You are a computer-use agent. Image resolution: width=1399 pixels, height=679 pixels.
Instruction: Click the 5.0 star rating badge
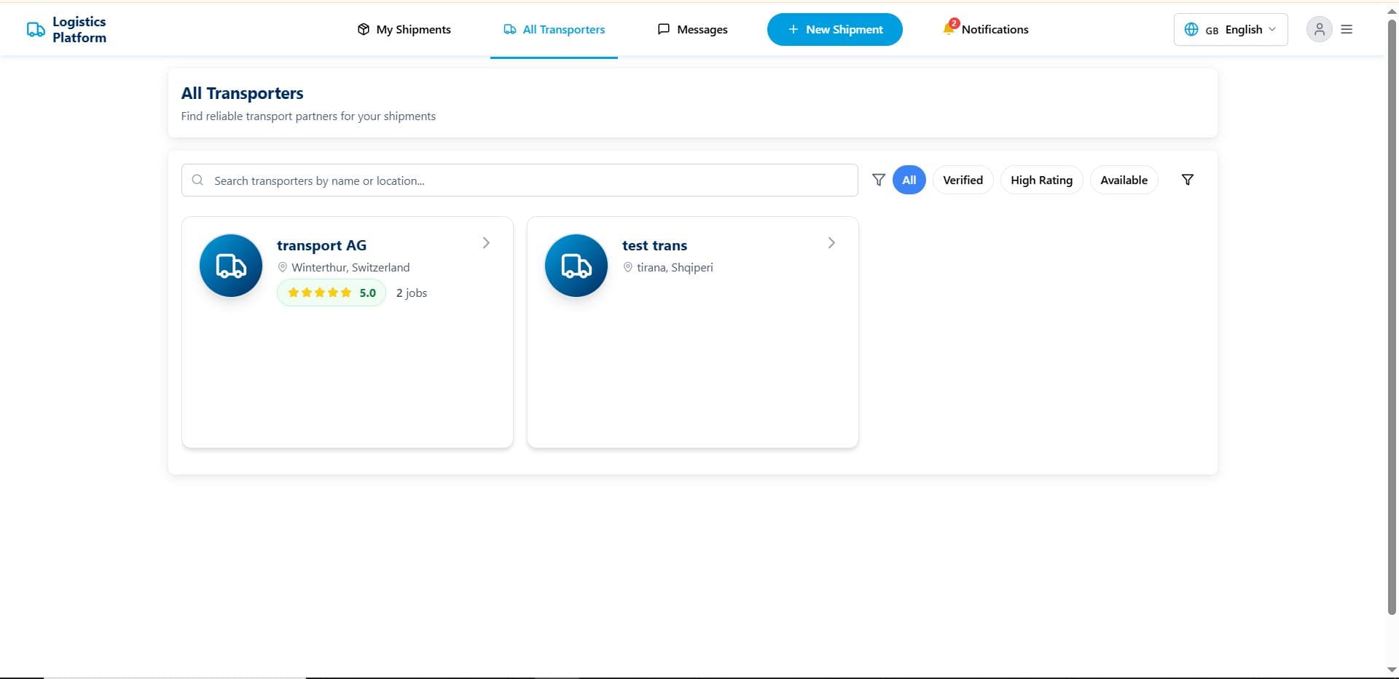[332, 293]
